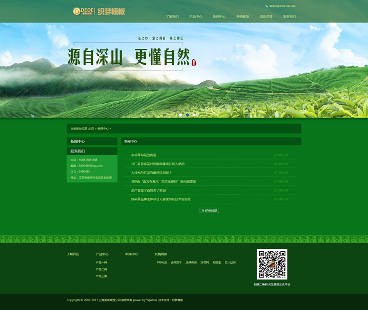The image size is (368, 310).
Task: Open 了解我们 in the top navigation
Action: click(x=172, y=16)
